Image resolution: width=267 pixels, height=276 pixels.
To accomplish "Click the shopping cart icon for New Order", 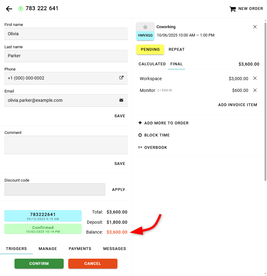I will click(x=233, y=9).
